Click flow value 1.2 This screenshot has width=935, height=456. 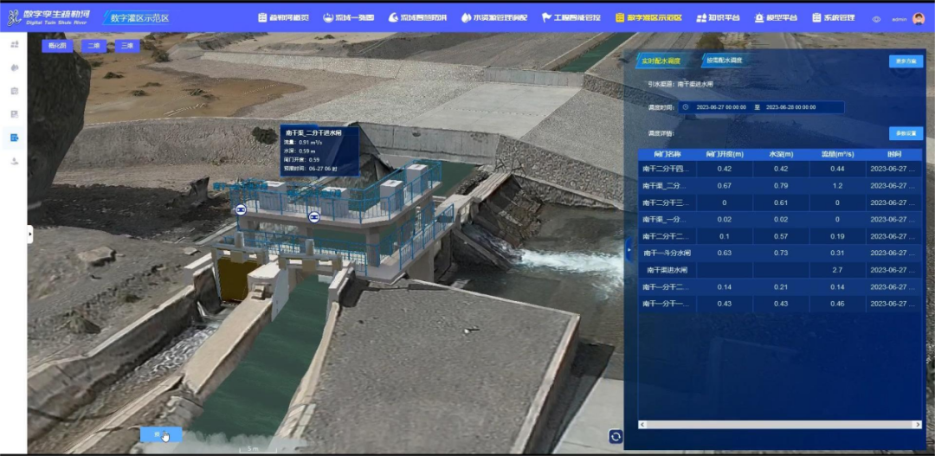pos(837,186)
